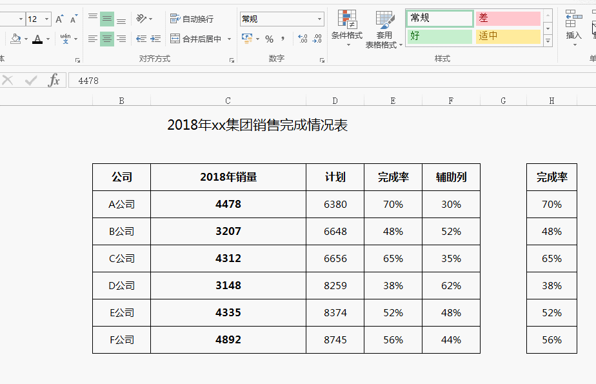The width and height of the screenshot is (596, 384).
Task: Select the 2018年销量 header cell
Action: (x=228, y=177)
